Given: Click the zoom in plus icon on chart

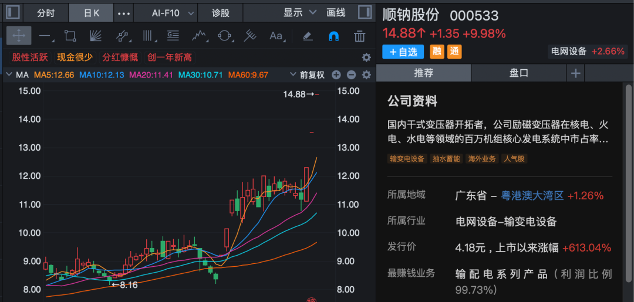Looking at the screenshot, I should (x=336, y=75).
